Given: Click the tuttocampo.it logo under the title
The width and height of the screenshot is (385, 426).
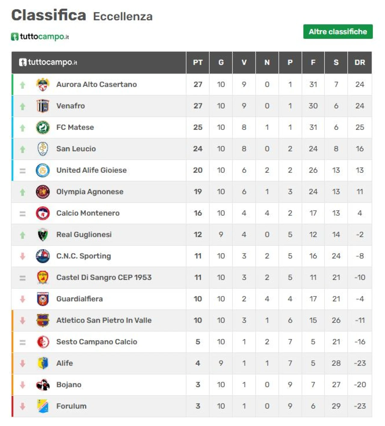Looking at the screenshot, I should click(x=40, y=37).
